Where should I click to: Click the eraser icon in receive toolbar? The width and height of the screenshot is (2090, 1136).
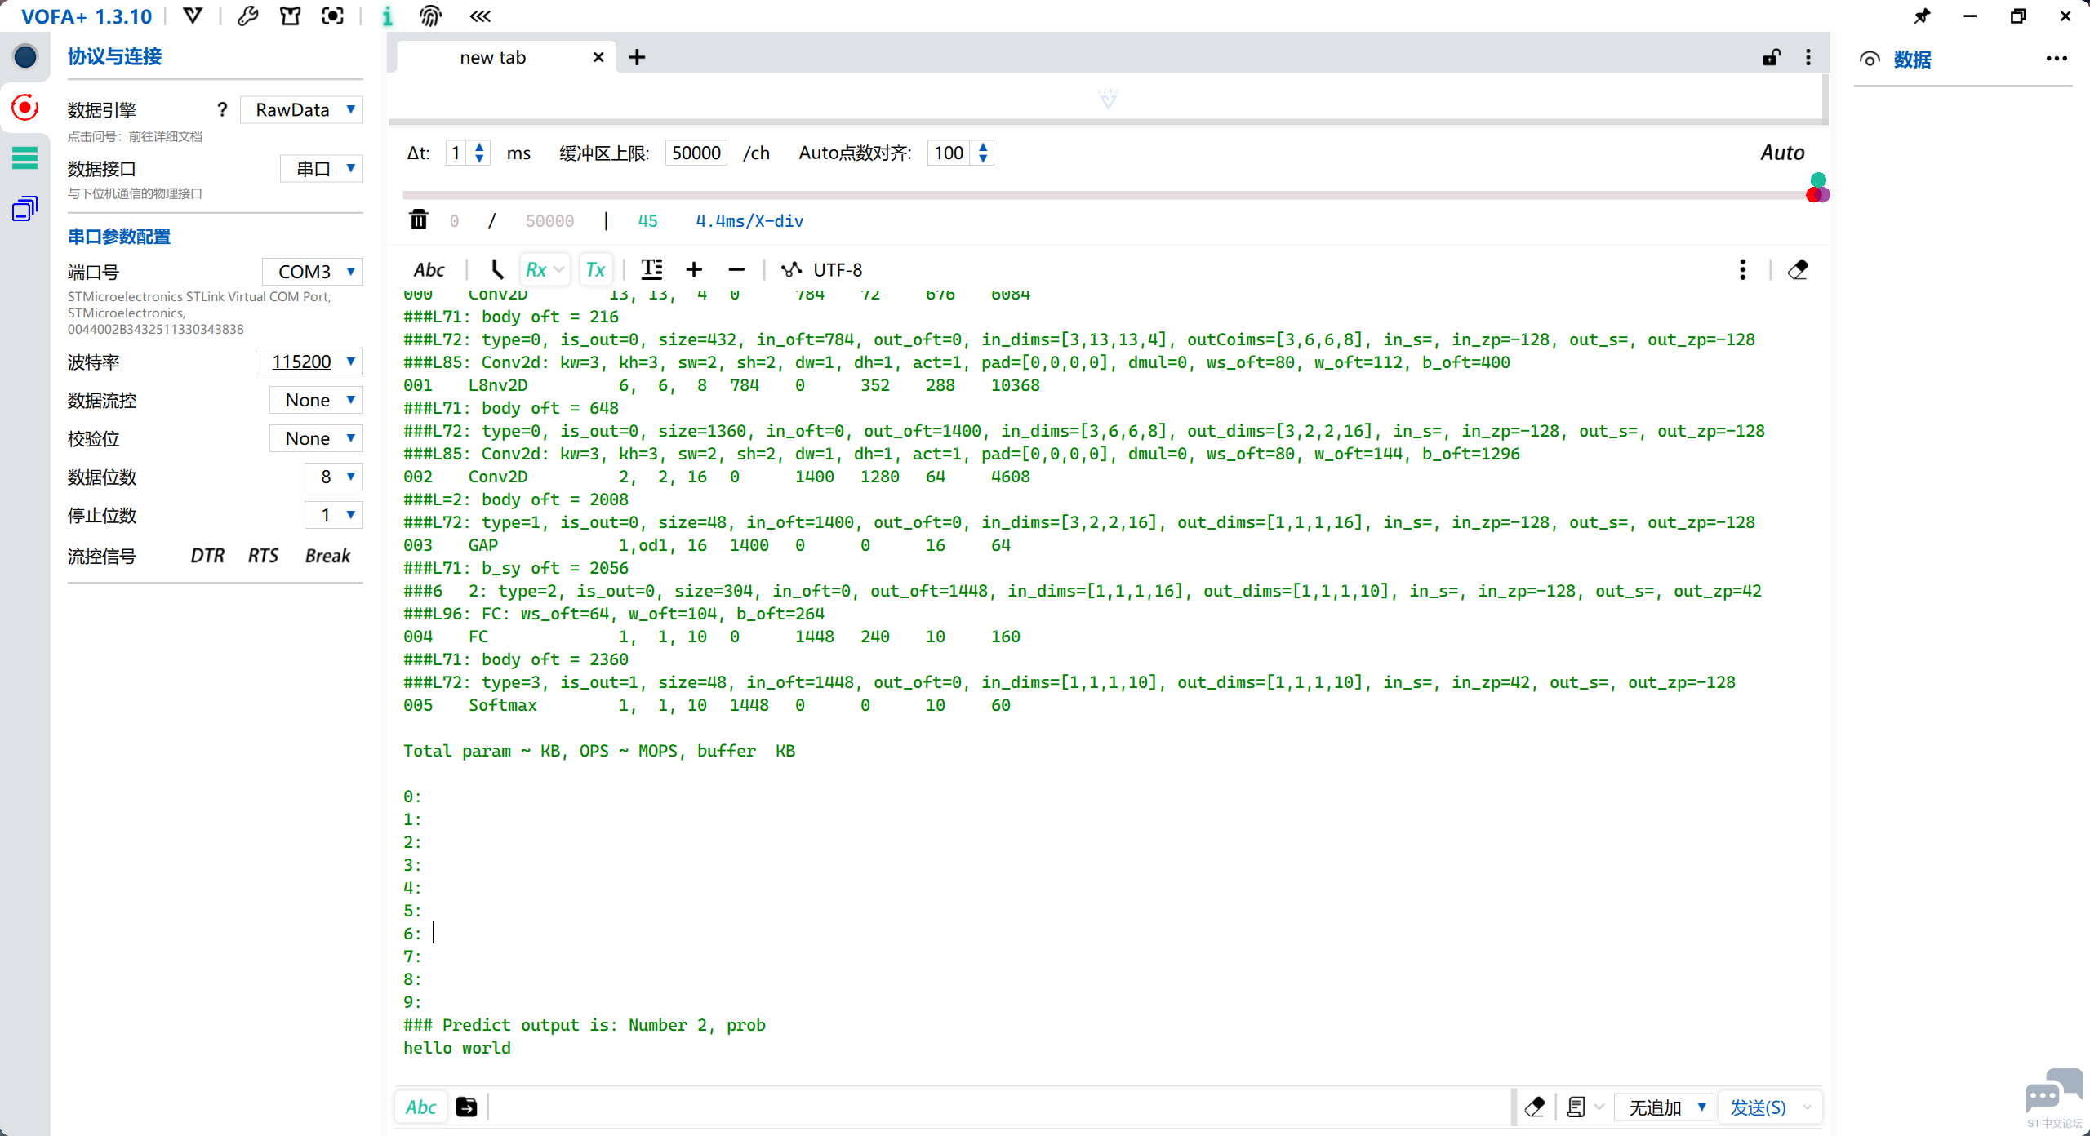point(1798,269)
